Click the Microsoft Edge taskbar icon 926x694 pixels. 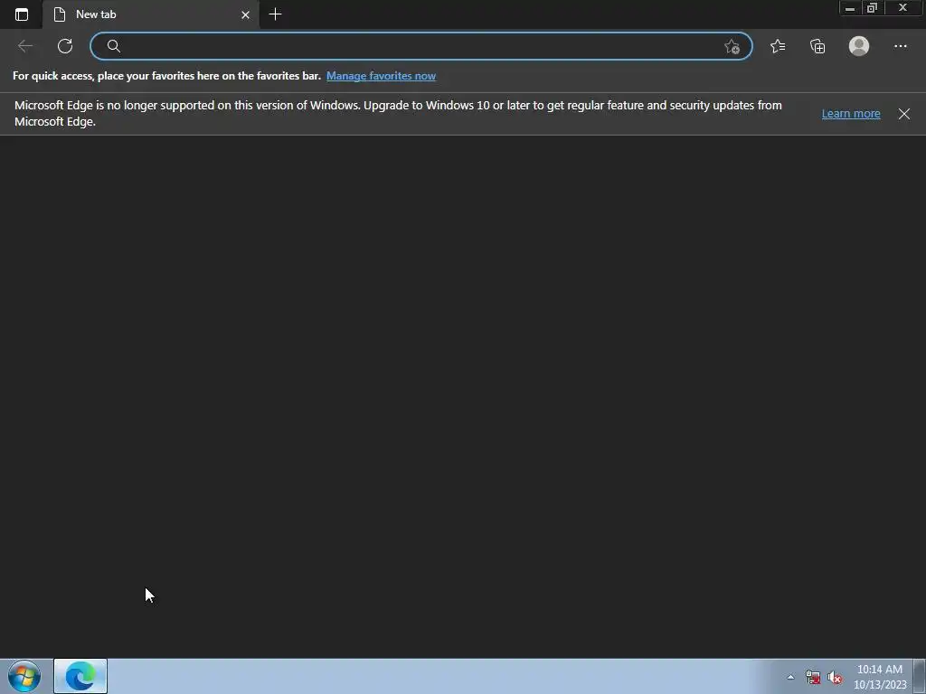pos(80,676)
